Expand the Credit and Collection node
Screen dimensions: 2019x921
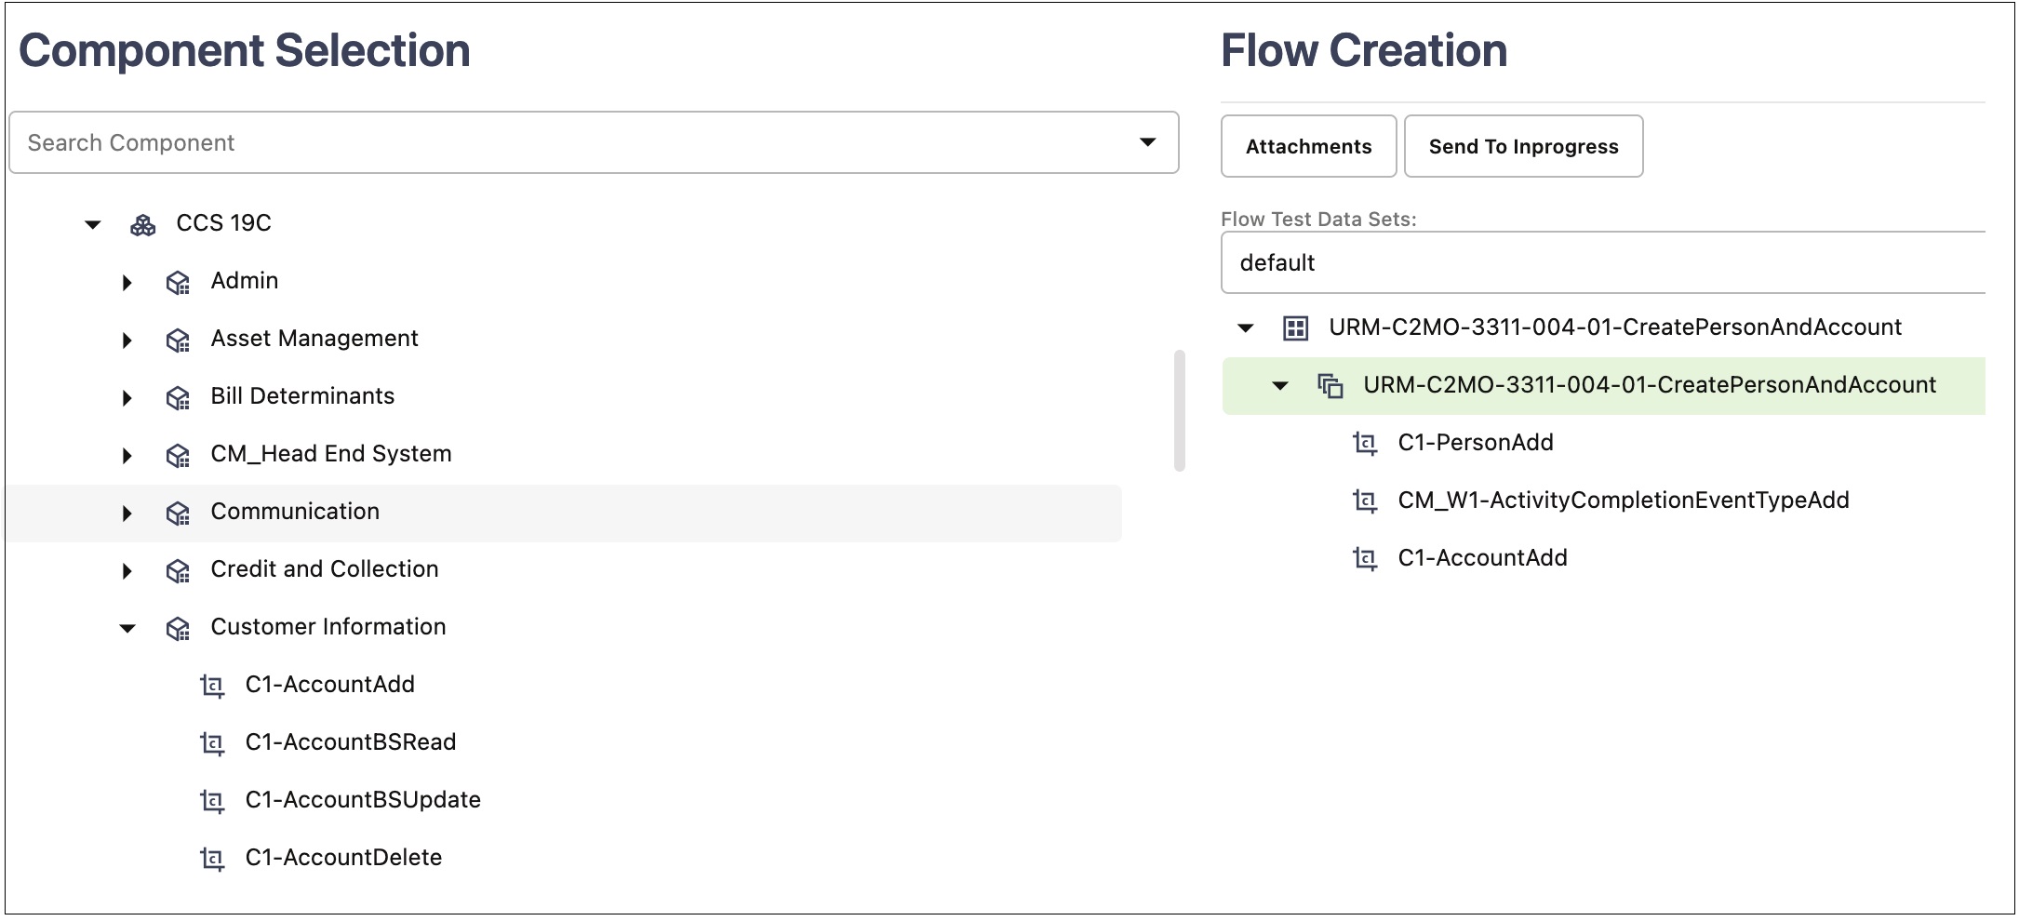click(x=127, y=570)
